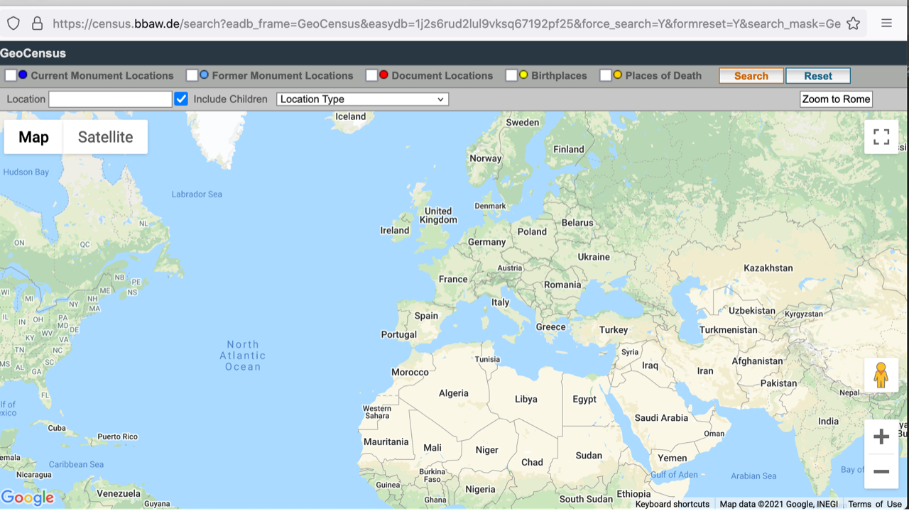Click the Street View pegman icon

881,375
